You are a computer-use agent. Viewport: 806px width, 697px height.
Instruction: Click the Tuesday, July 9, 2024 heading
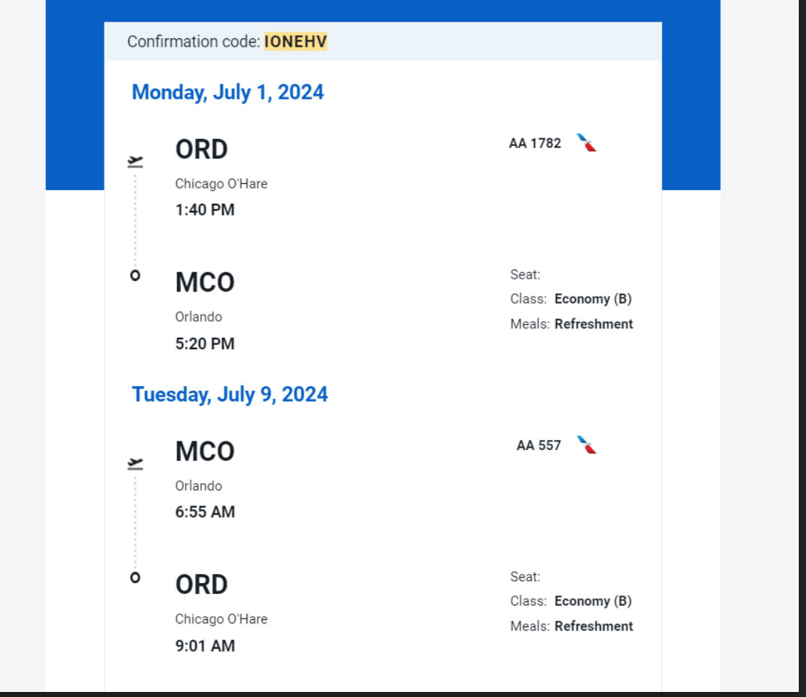pos(230,395)
